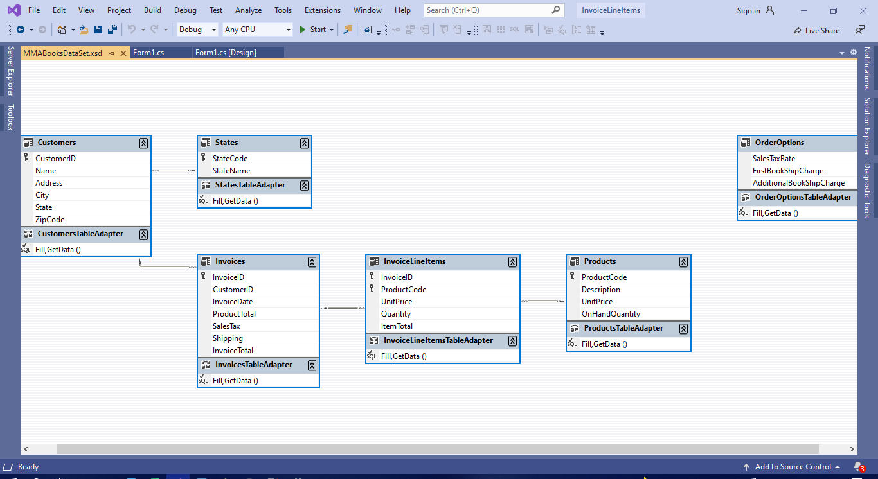
Task: Click the Start debugging button
Action: coord(317,30)
